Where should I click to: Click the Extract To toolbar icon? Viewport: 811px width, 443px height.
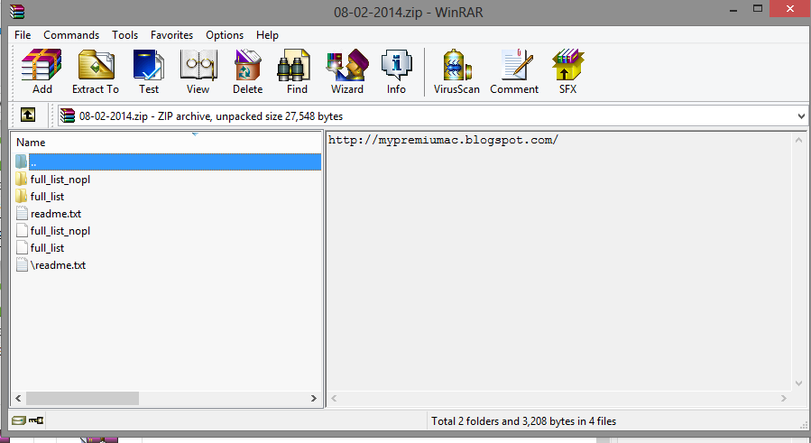[96, 65]
